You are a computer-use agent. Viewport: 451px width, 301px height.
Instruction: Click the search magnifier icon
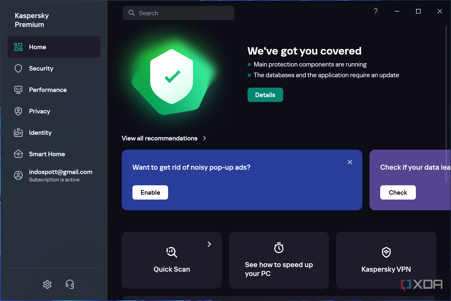pyautogui.click(x=131, y=13)
